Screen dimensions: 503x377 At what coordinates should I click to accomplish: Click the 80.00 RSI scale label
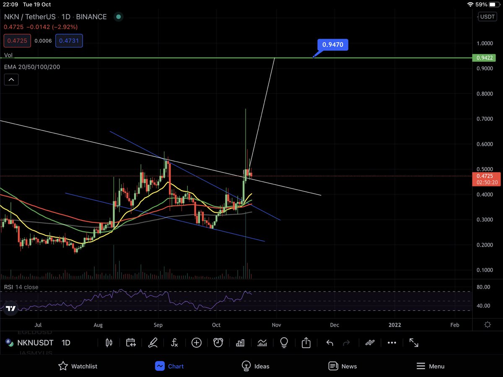[x=483, y=287]
